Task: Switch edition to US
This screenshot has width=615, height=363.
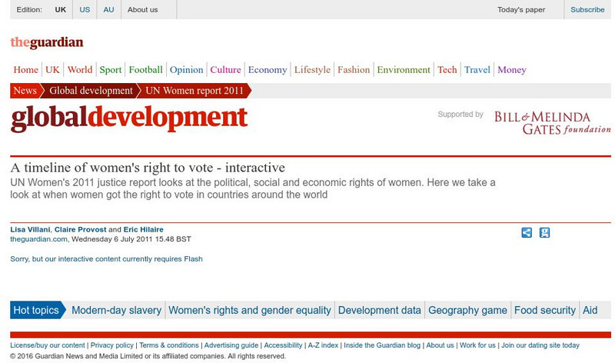Action: coord(85,9)
